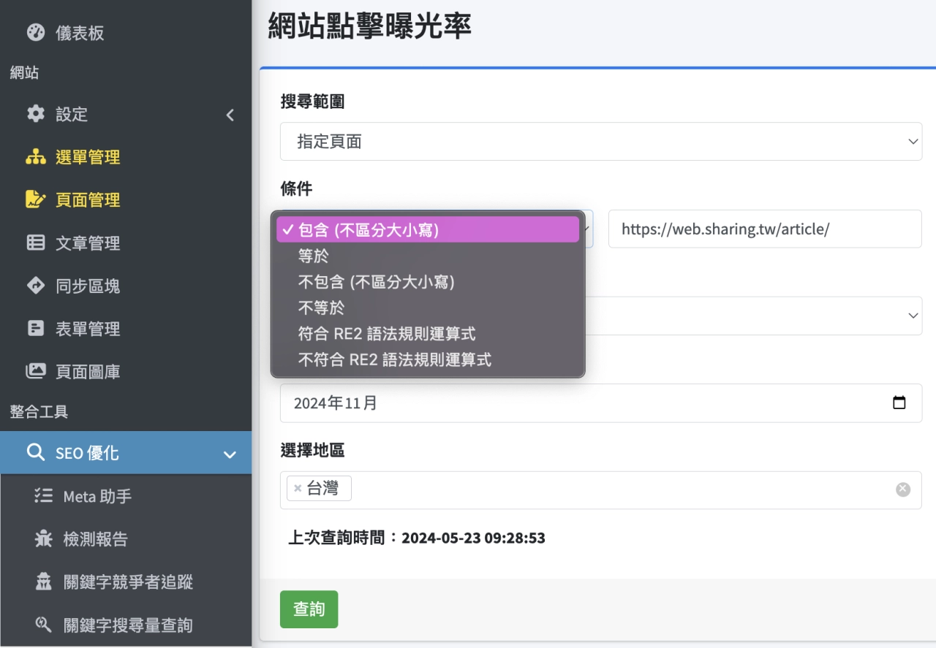936x648 pixels.
Task: Open 同步區塊 in sidebar
Action: [x=88, y=286]
